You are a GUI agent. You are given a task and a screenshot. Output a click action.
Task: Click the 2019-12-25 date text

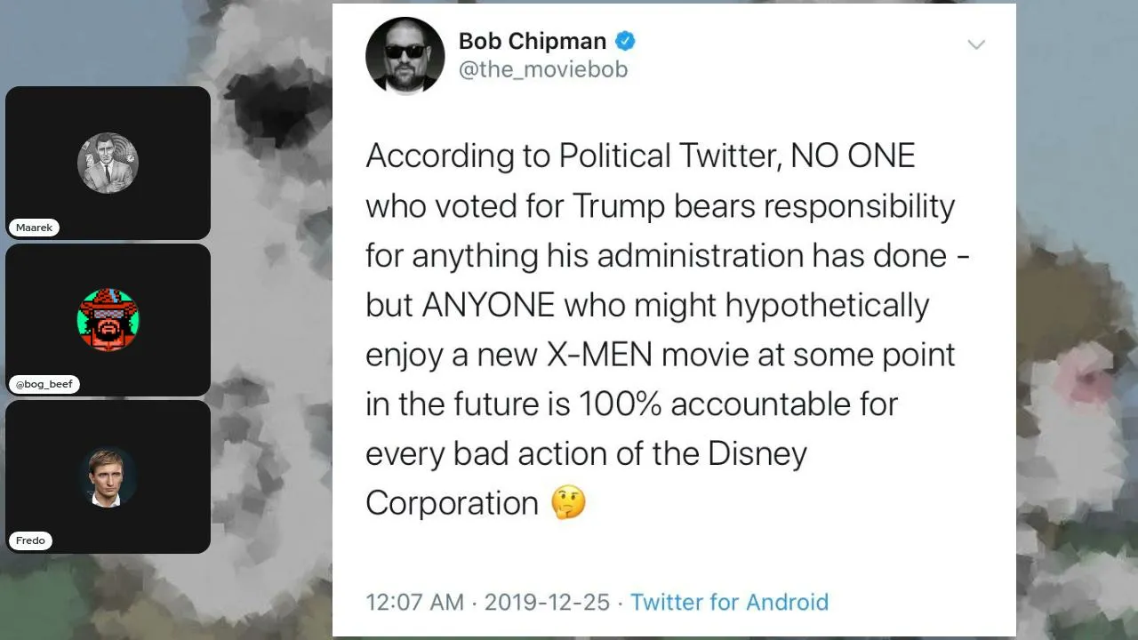(x=547, y=602)
